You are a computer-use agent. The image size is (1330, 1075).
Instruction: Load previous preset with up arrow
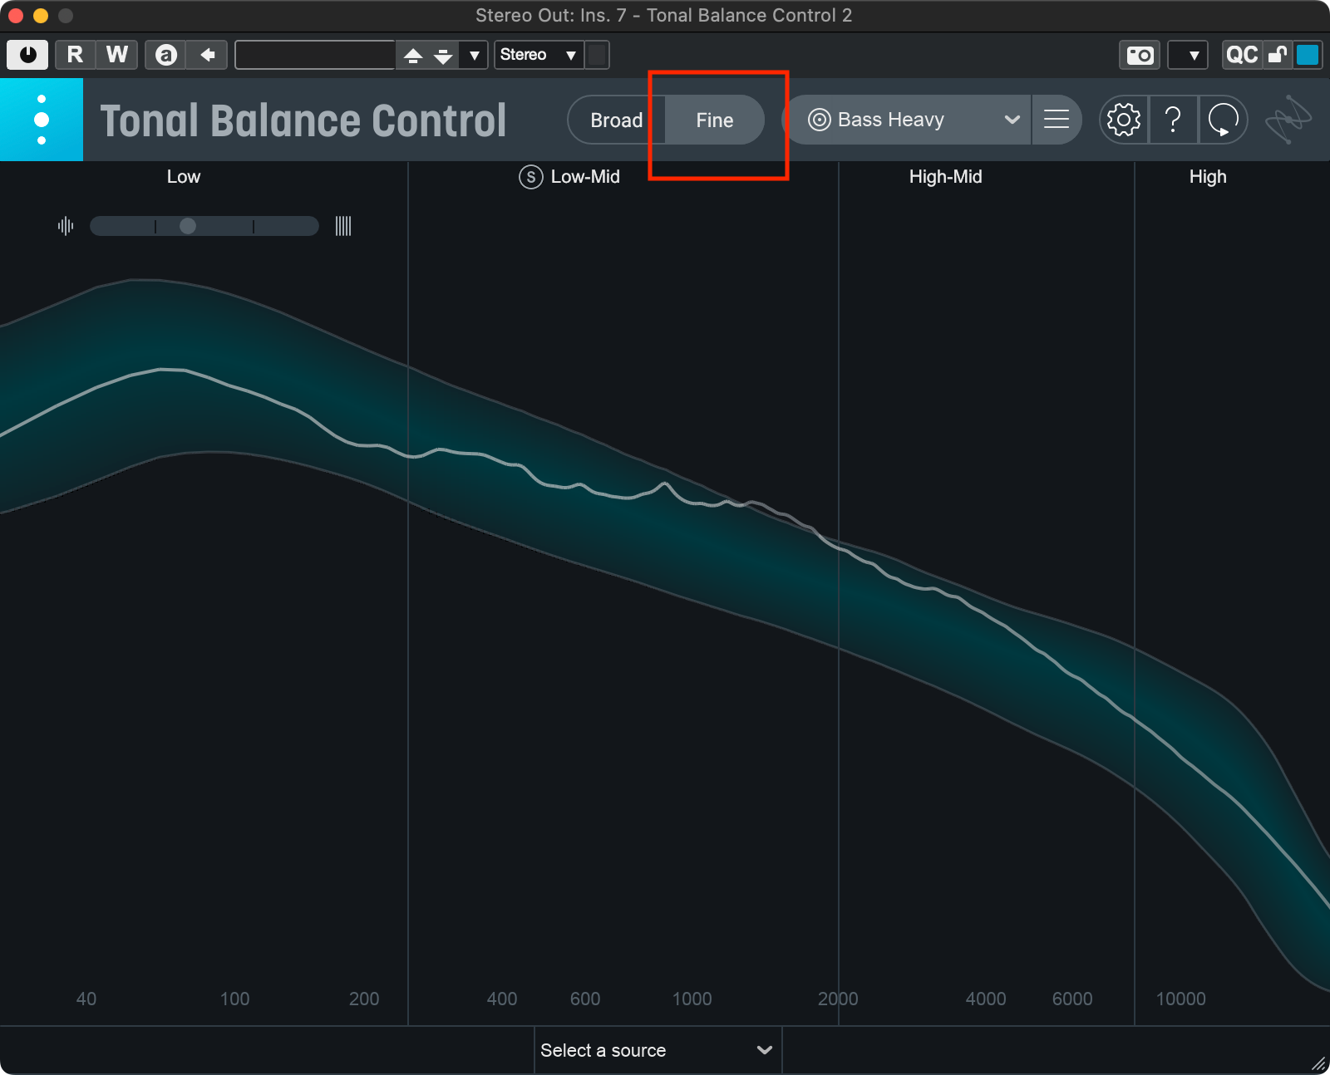pos(413,55)
